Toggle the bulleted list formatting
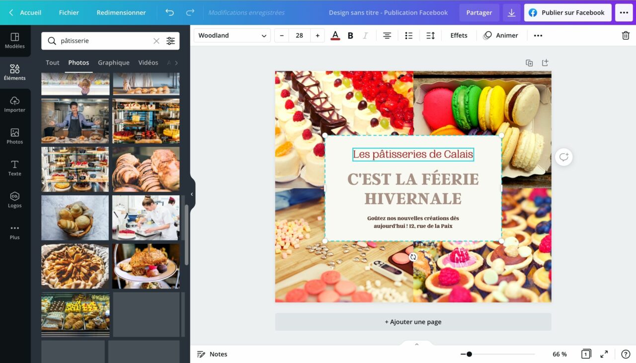636x363 pixels. coord(408,35)
